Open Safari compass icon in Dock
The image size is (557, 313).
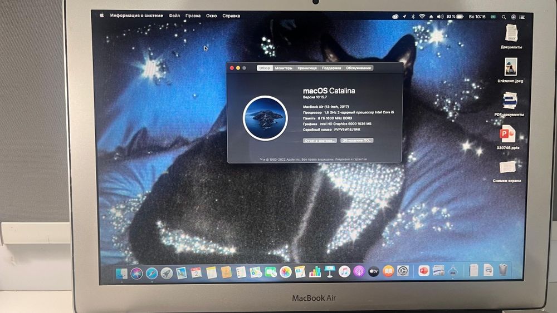tap(152, 273)
